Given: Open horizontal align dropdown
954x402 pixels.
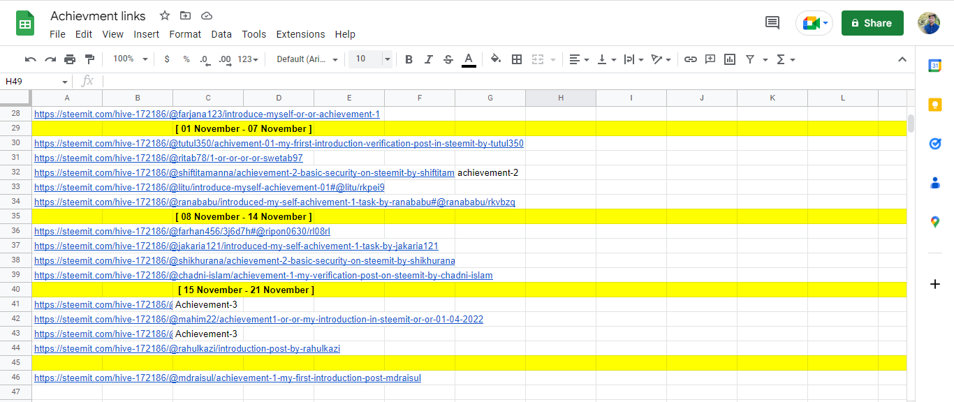Looking at the screenshot, I should pos(579,59).
